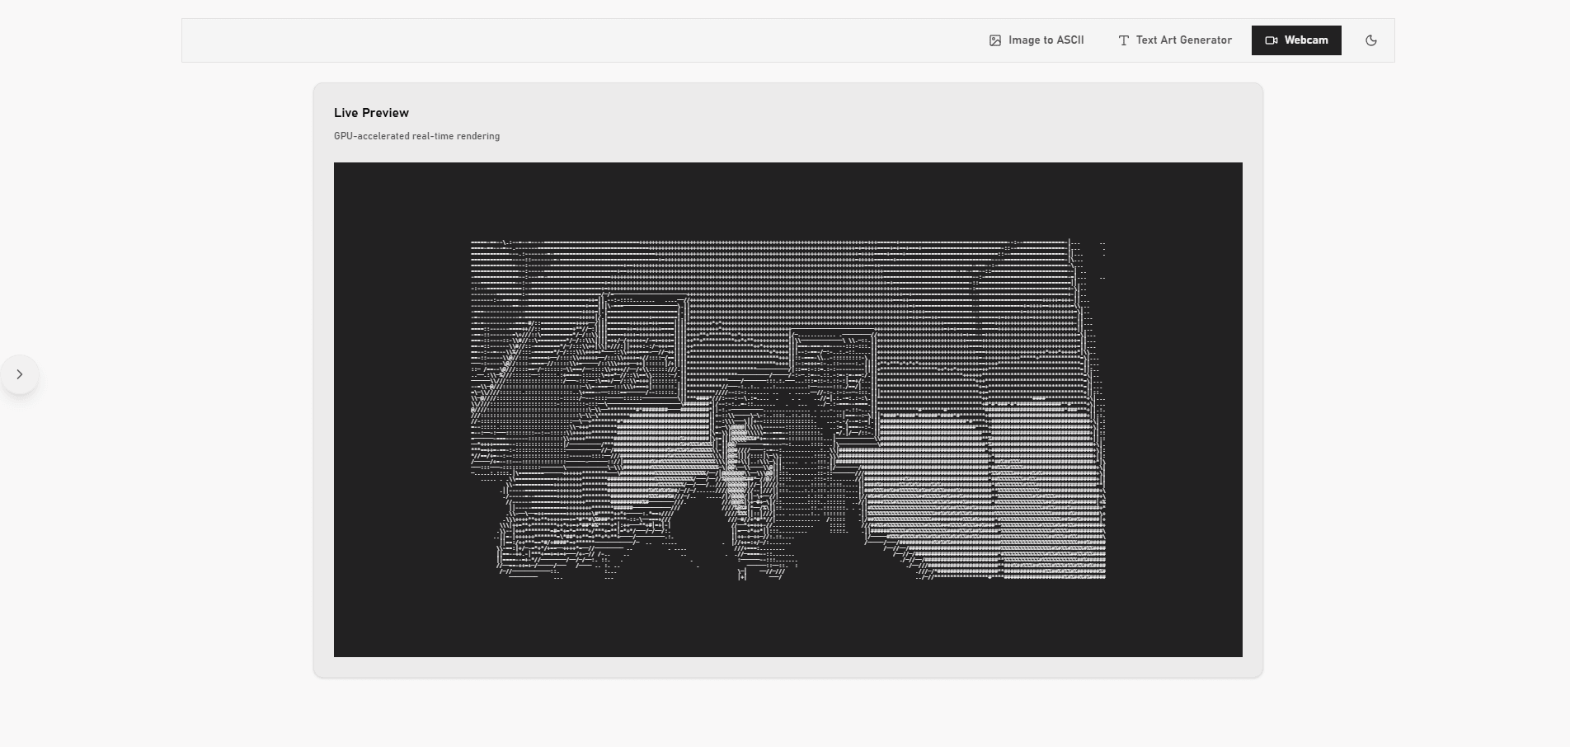Image resolution: width=1570 pixels, height=747 pixels.
Task: Switch to the Text Art Generator tab
Action: click(1183, 40)
